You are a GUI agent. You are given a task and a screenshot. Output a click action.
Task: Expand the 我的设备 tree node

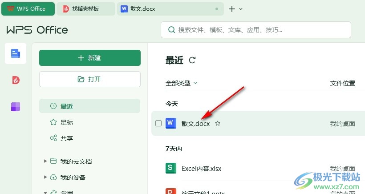(x=45, y=177)
